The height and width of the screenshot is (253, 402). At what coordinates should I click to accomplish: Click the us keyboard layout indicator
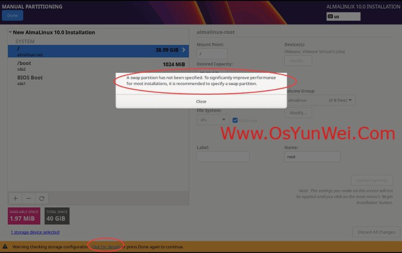click(x=352, y=17)
